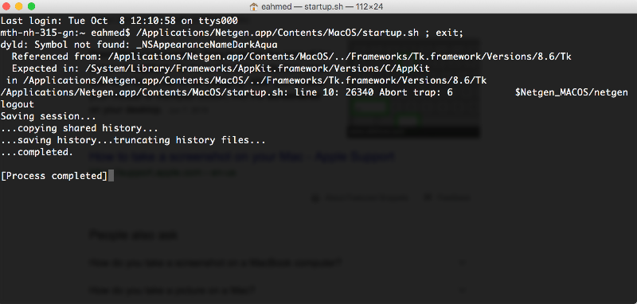Click the '...completed.' line
637x304 pixels.
point(37,152)
